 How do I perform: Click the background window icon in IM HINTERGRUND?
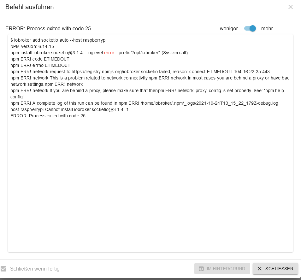point(201,269)
